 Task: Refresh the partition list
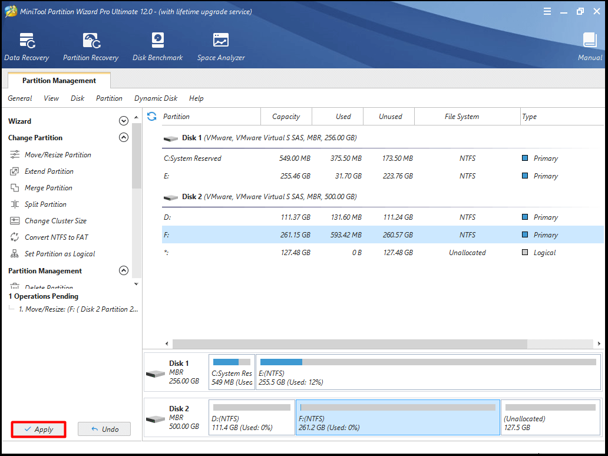point(151,116)
